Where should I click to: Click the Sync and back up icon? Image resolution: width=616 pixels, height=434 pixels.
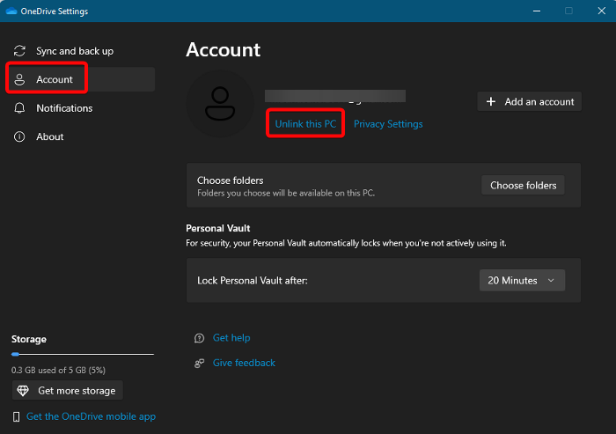click(x=19, y=51)
